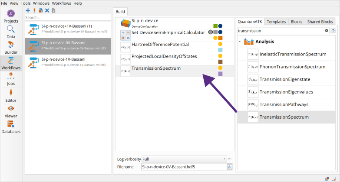
Task: Open the Data view with the magnifier icon
Action: [x=10, y=31]
